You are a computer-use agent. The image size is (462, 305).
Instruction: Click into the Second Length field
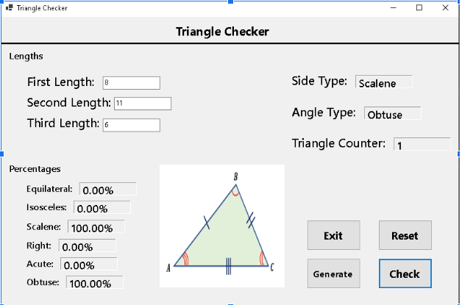142,104
